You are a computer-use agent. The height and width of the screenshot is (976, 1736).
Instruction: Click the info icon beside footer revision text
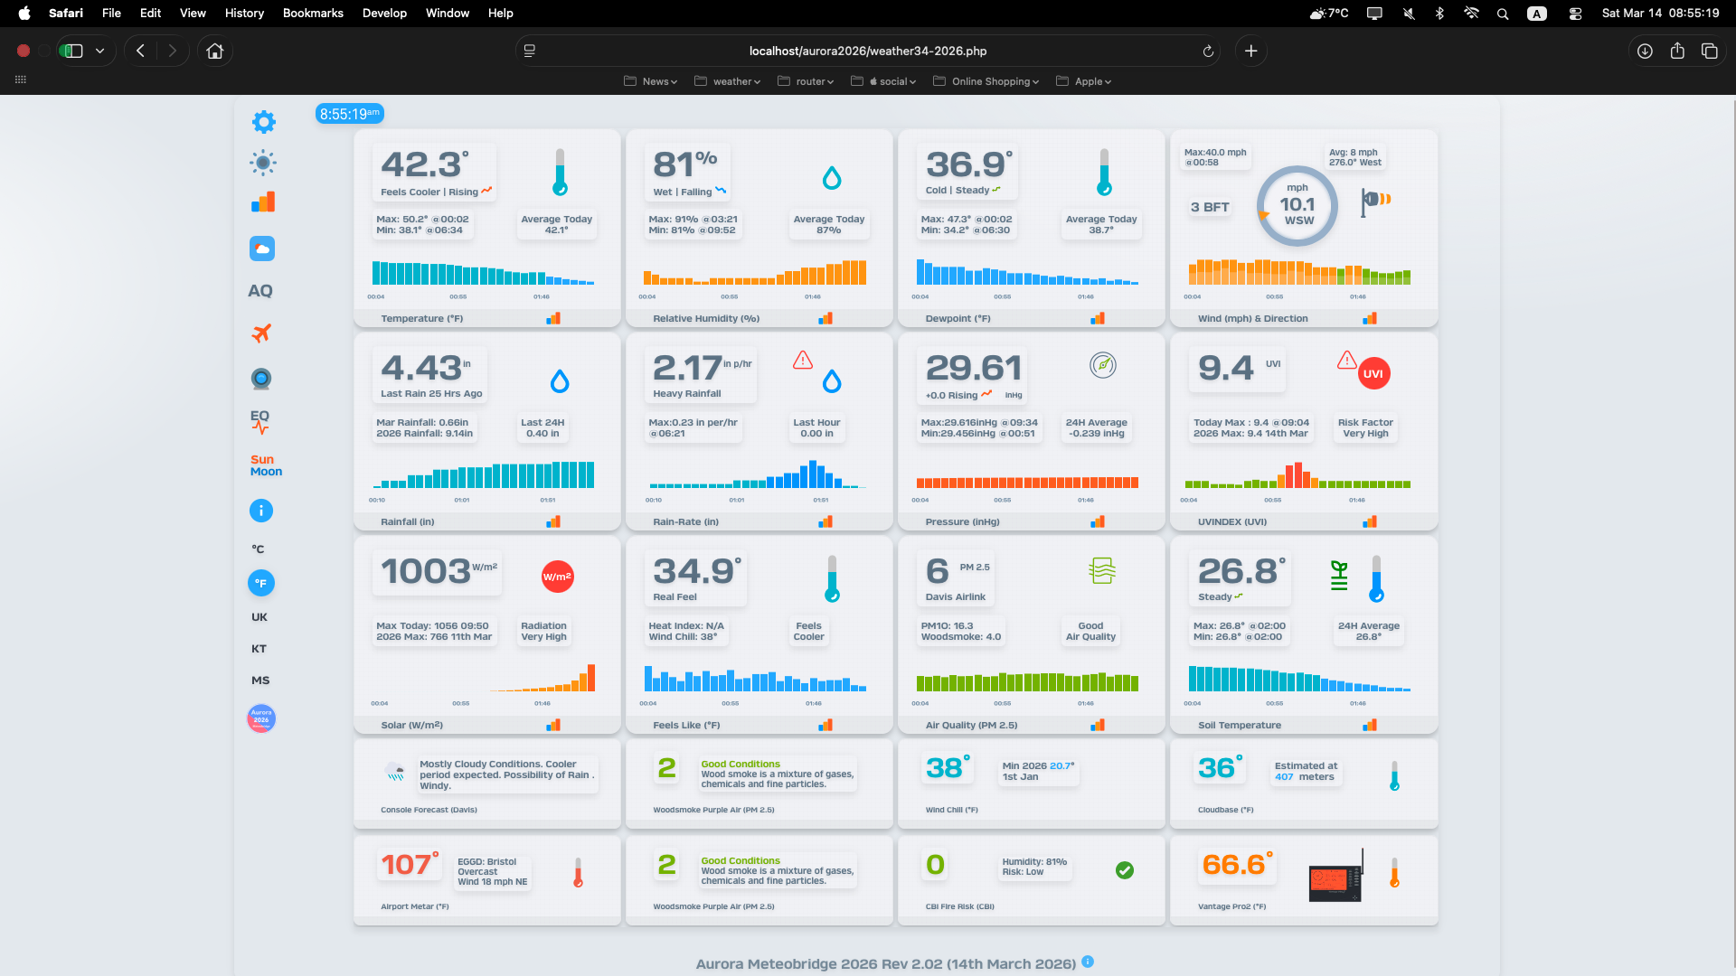[1088, 962]
